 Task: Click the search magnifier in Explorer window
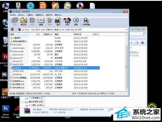click(x=144, y=33)
